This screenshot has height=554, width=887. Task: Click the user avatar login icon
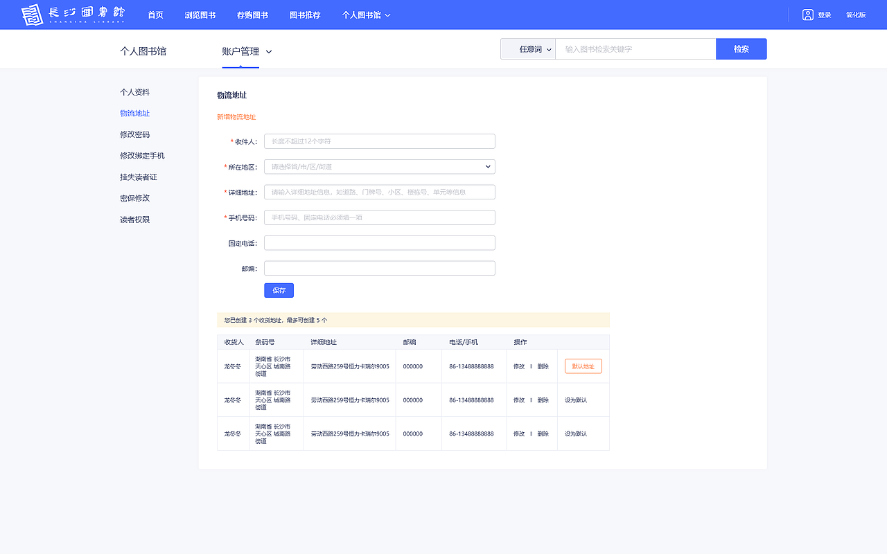pos(807,15)
